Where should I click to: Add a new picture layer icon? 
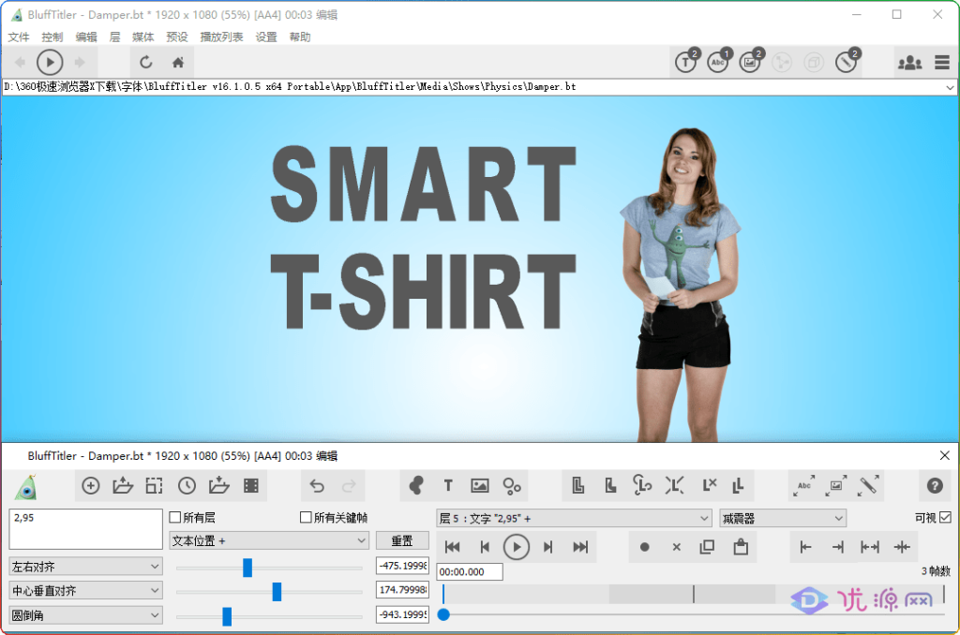[x=479, y=486]
